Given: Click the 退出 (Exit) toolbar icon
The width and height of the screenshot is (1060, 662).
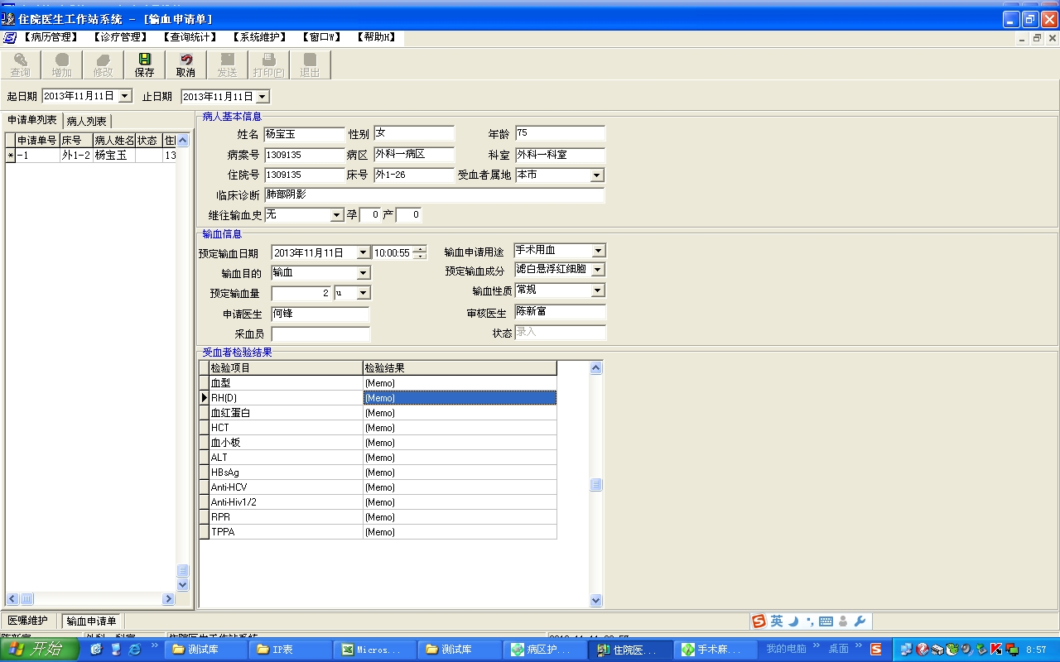Looking at the screenshot, I should (310, 65).
